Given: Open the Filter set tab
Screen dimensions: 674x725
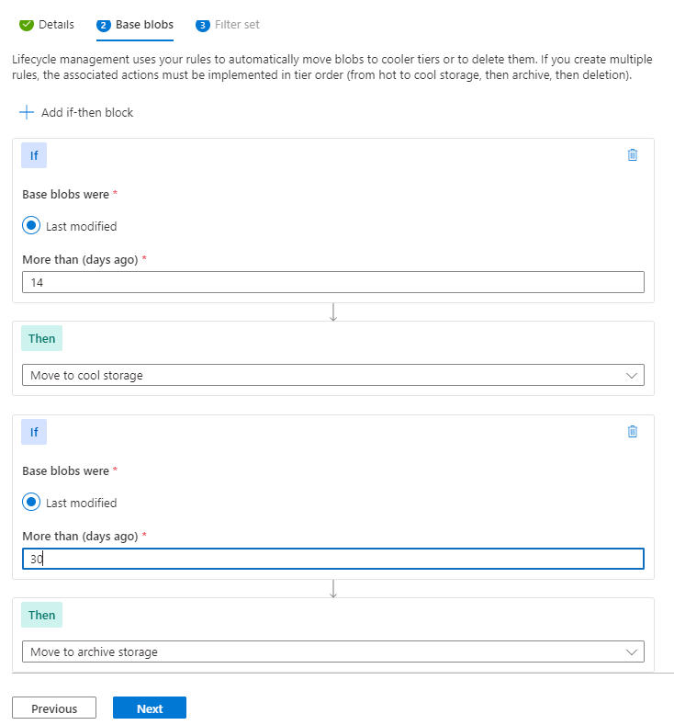Looking at the screenshot, I should click(x=228, y=25).
